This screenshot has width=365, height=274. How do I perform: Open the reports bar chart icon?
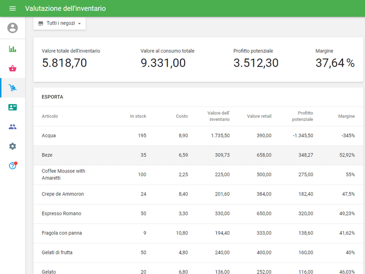click(12, 49)
